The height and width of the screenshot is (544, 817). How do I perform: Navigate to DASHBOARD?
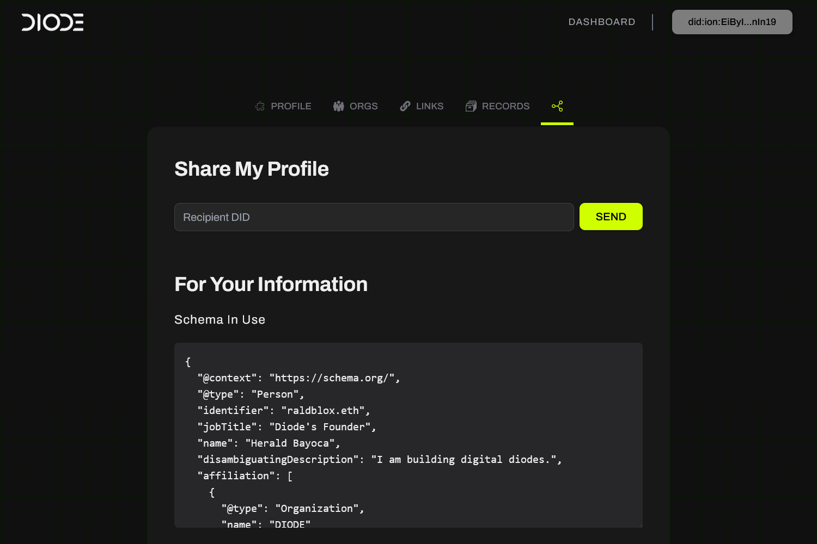601,22
